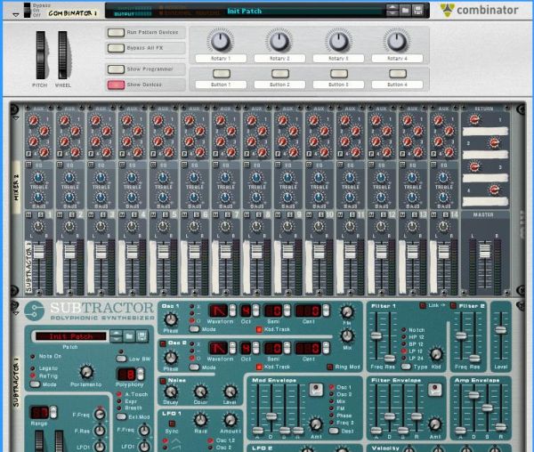Image resolution: width=534 pixels, height=452 pixels.
Task: Click Filter 1 Freq slider handle
Action: (376, 335)
